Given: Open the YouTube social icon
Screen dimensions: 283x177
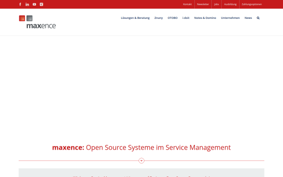Looking at the screenshot, I should 34,4.
